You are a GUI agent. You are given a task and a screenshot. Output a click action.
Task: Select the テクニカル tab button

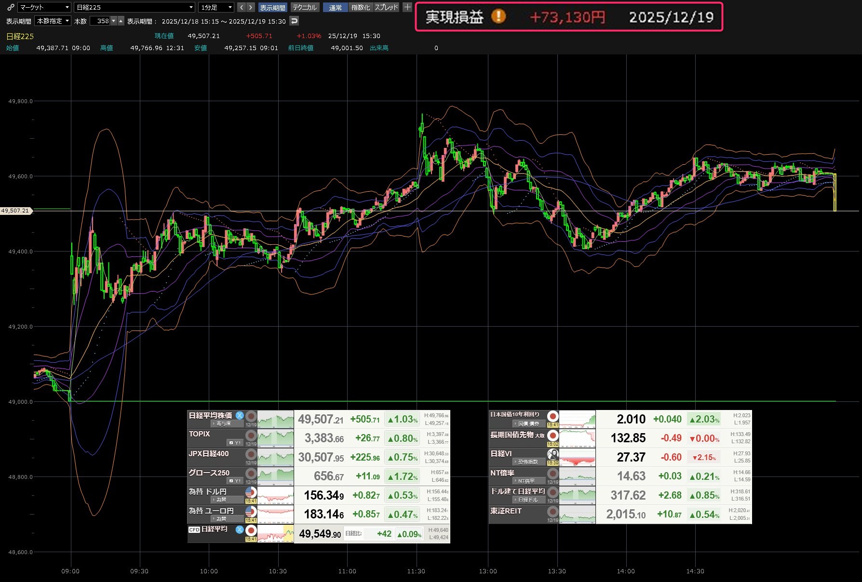(x=305, y=7)
